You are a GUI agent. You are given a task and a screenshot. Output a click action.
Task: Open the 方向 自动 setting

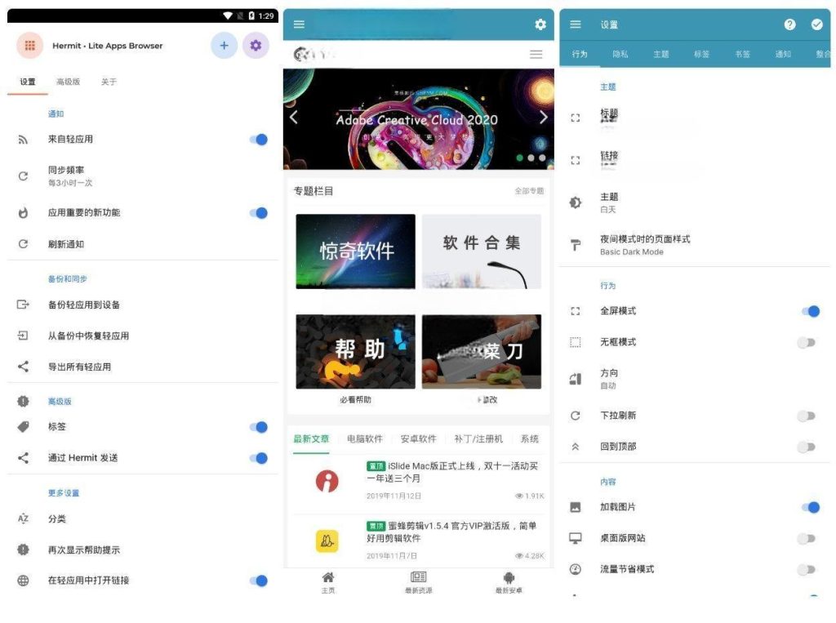(x=695, y=379)
